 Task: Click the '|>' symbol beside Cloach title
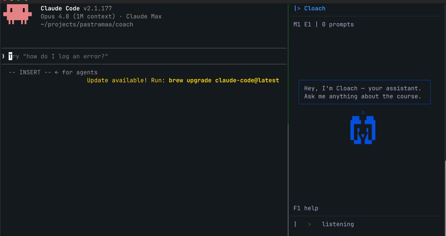pyautogui.click(x=297, y=8)
